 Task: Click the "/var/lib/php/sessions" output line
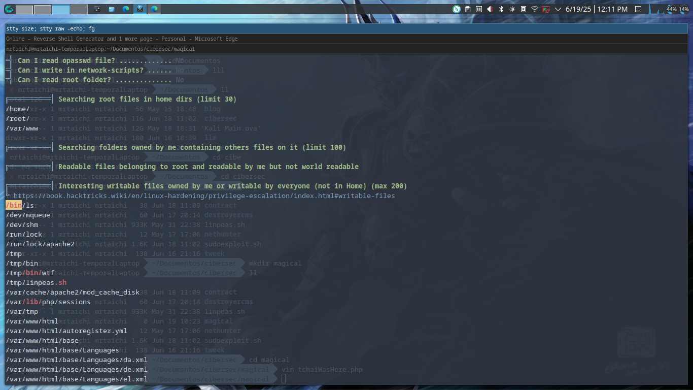tap(48, 302)
